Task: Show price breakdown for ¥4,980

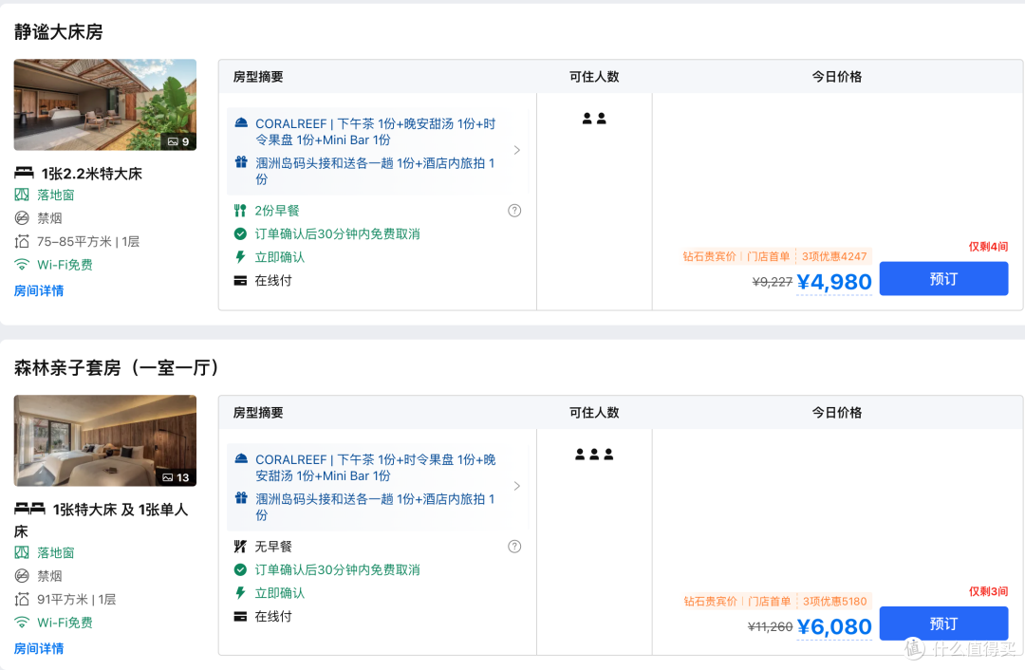Action: click(834, 282)
